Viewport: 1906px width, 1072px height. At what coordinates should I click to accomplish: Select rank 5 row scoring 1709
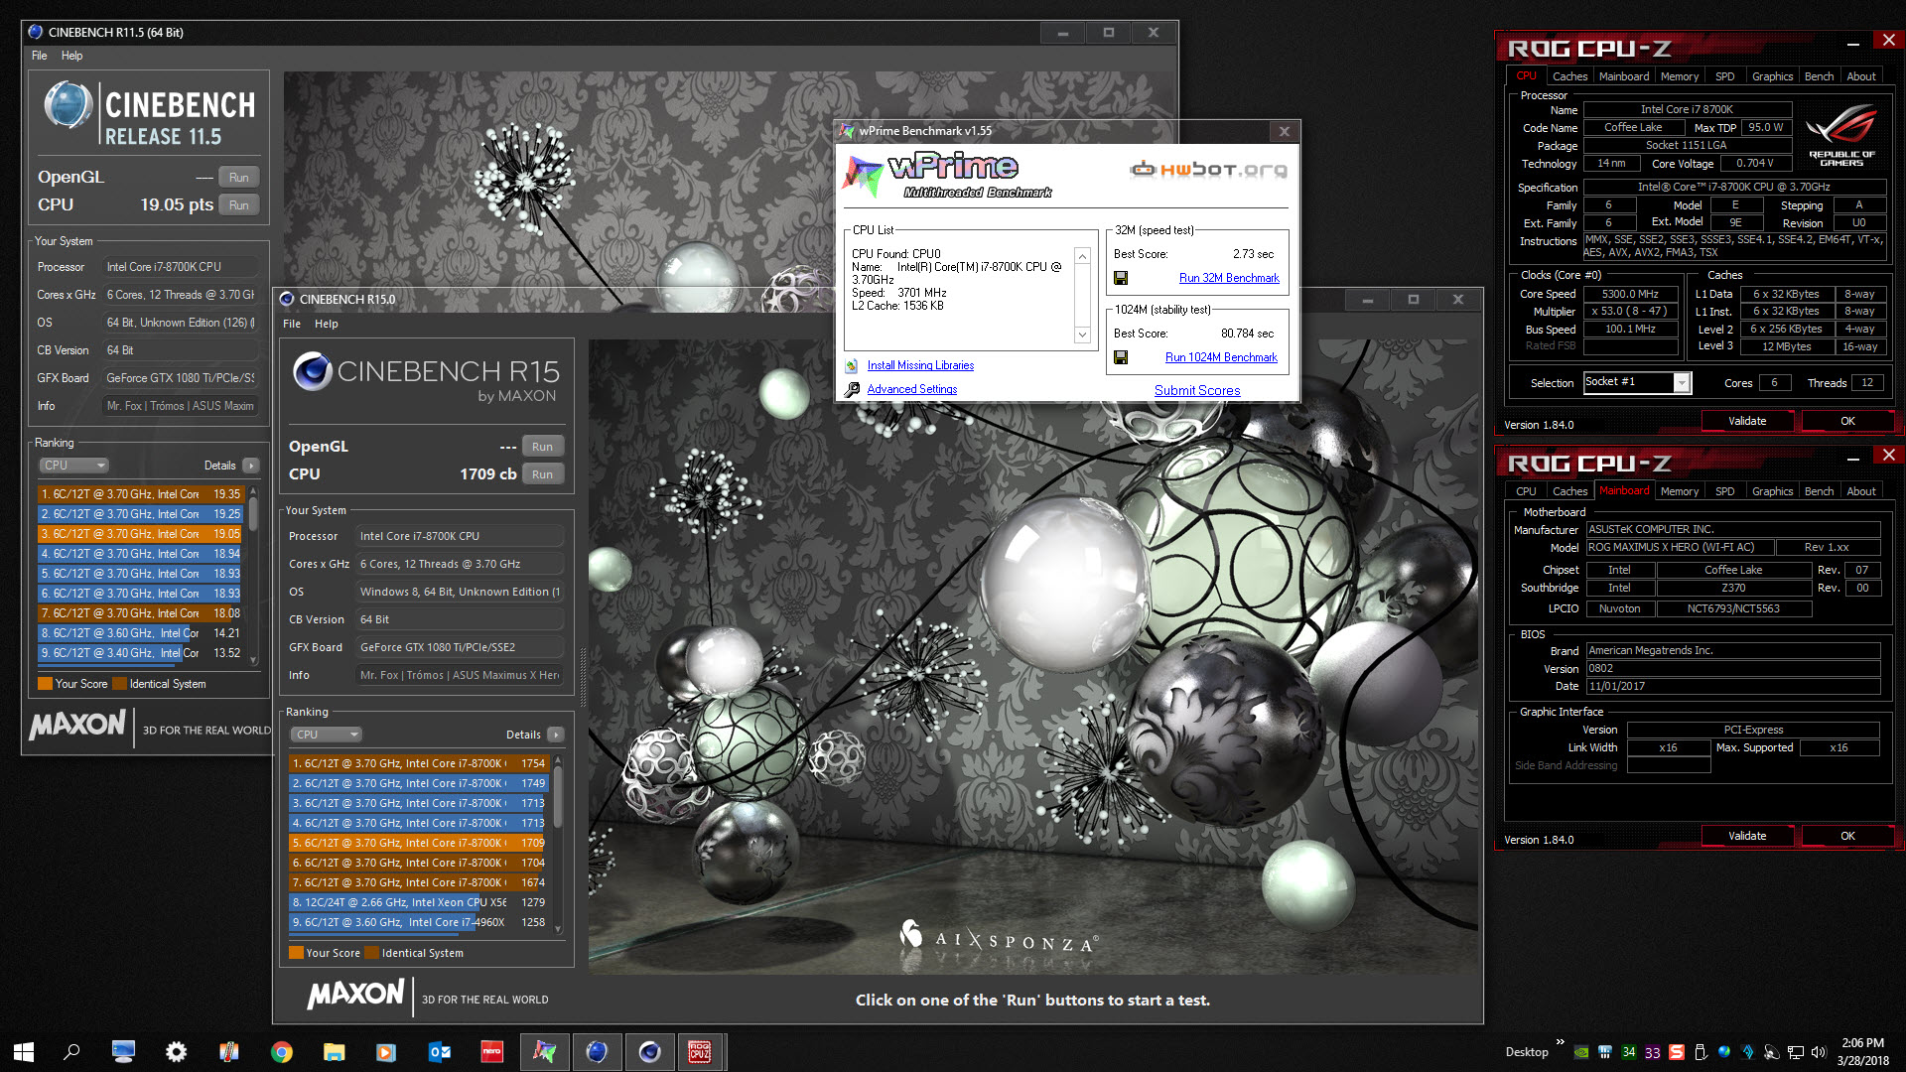418,843
